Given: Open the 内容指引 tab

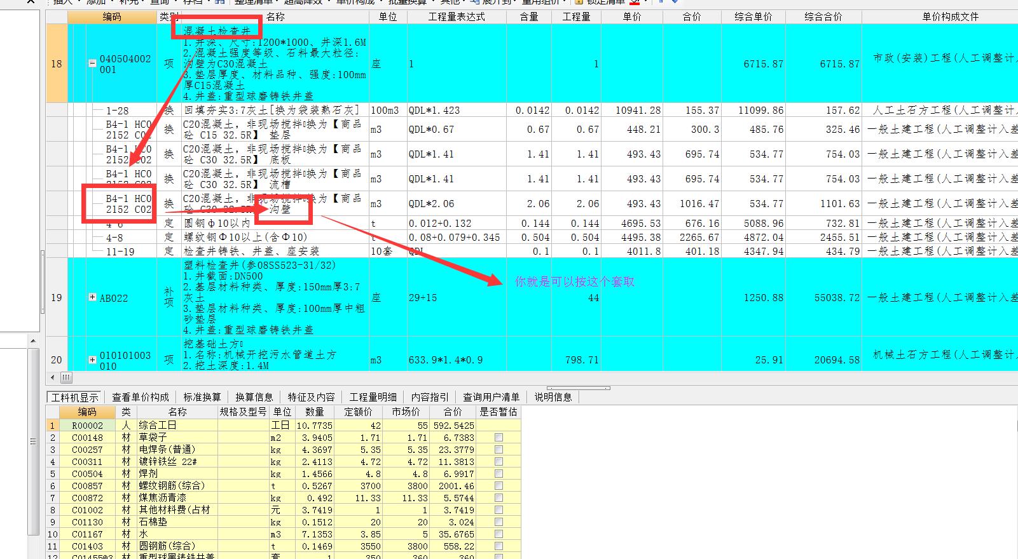Looking at the screenshot, I should point(430,397).
